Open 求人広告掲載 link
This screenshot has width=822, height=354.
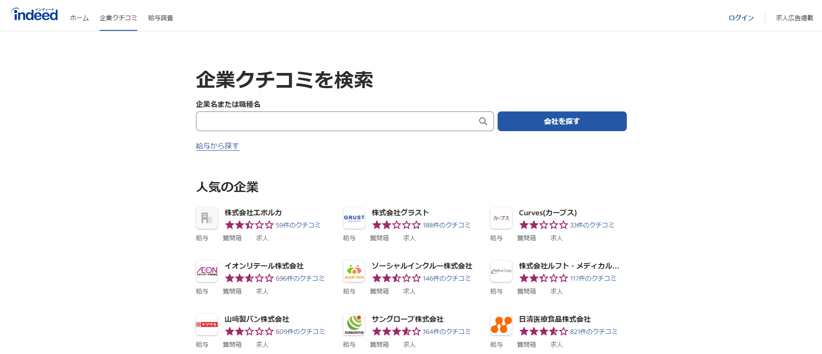click(795, 18)
